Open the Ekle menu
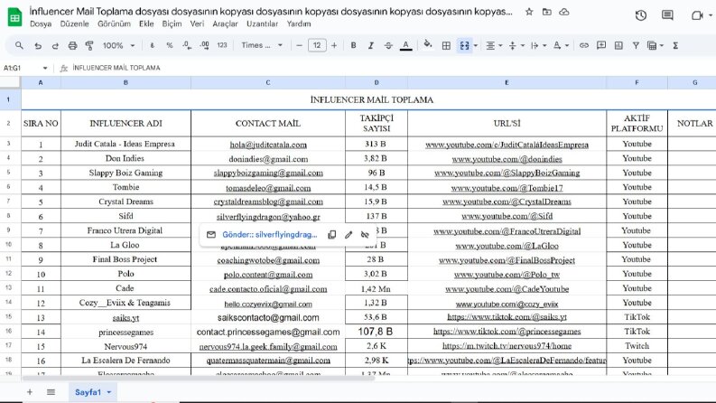 click(x=146, y=23)
